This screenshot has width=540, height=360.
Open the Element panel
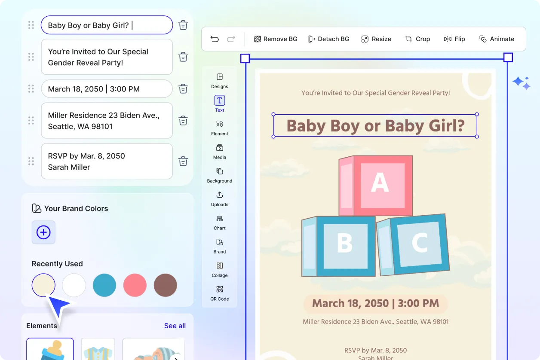(219, 128)
